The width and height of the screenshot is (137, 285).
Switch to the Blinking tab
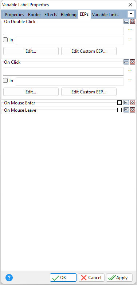(x=68, y=15)
